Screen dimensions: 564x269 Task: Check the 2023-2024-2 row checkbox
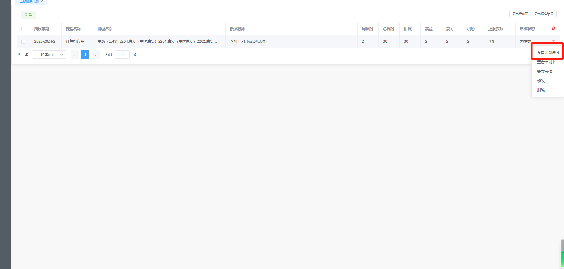[23, 41]
